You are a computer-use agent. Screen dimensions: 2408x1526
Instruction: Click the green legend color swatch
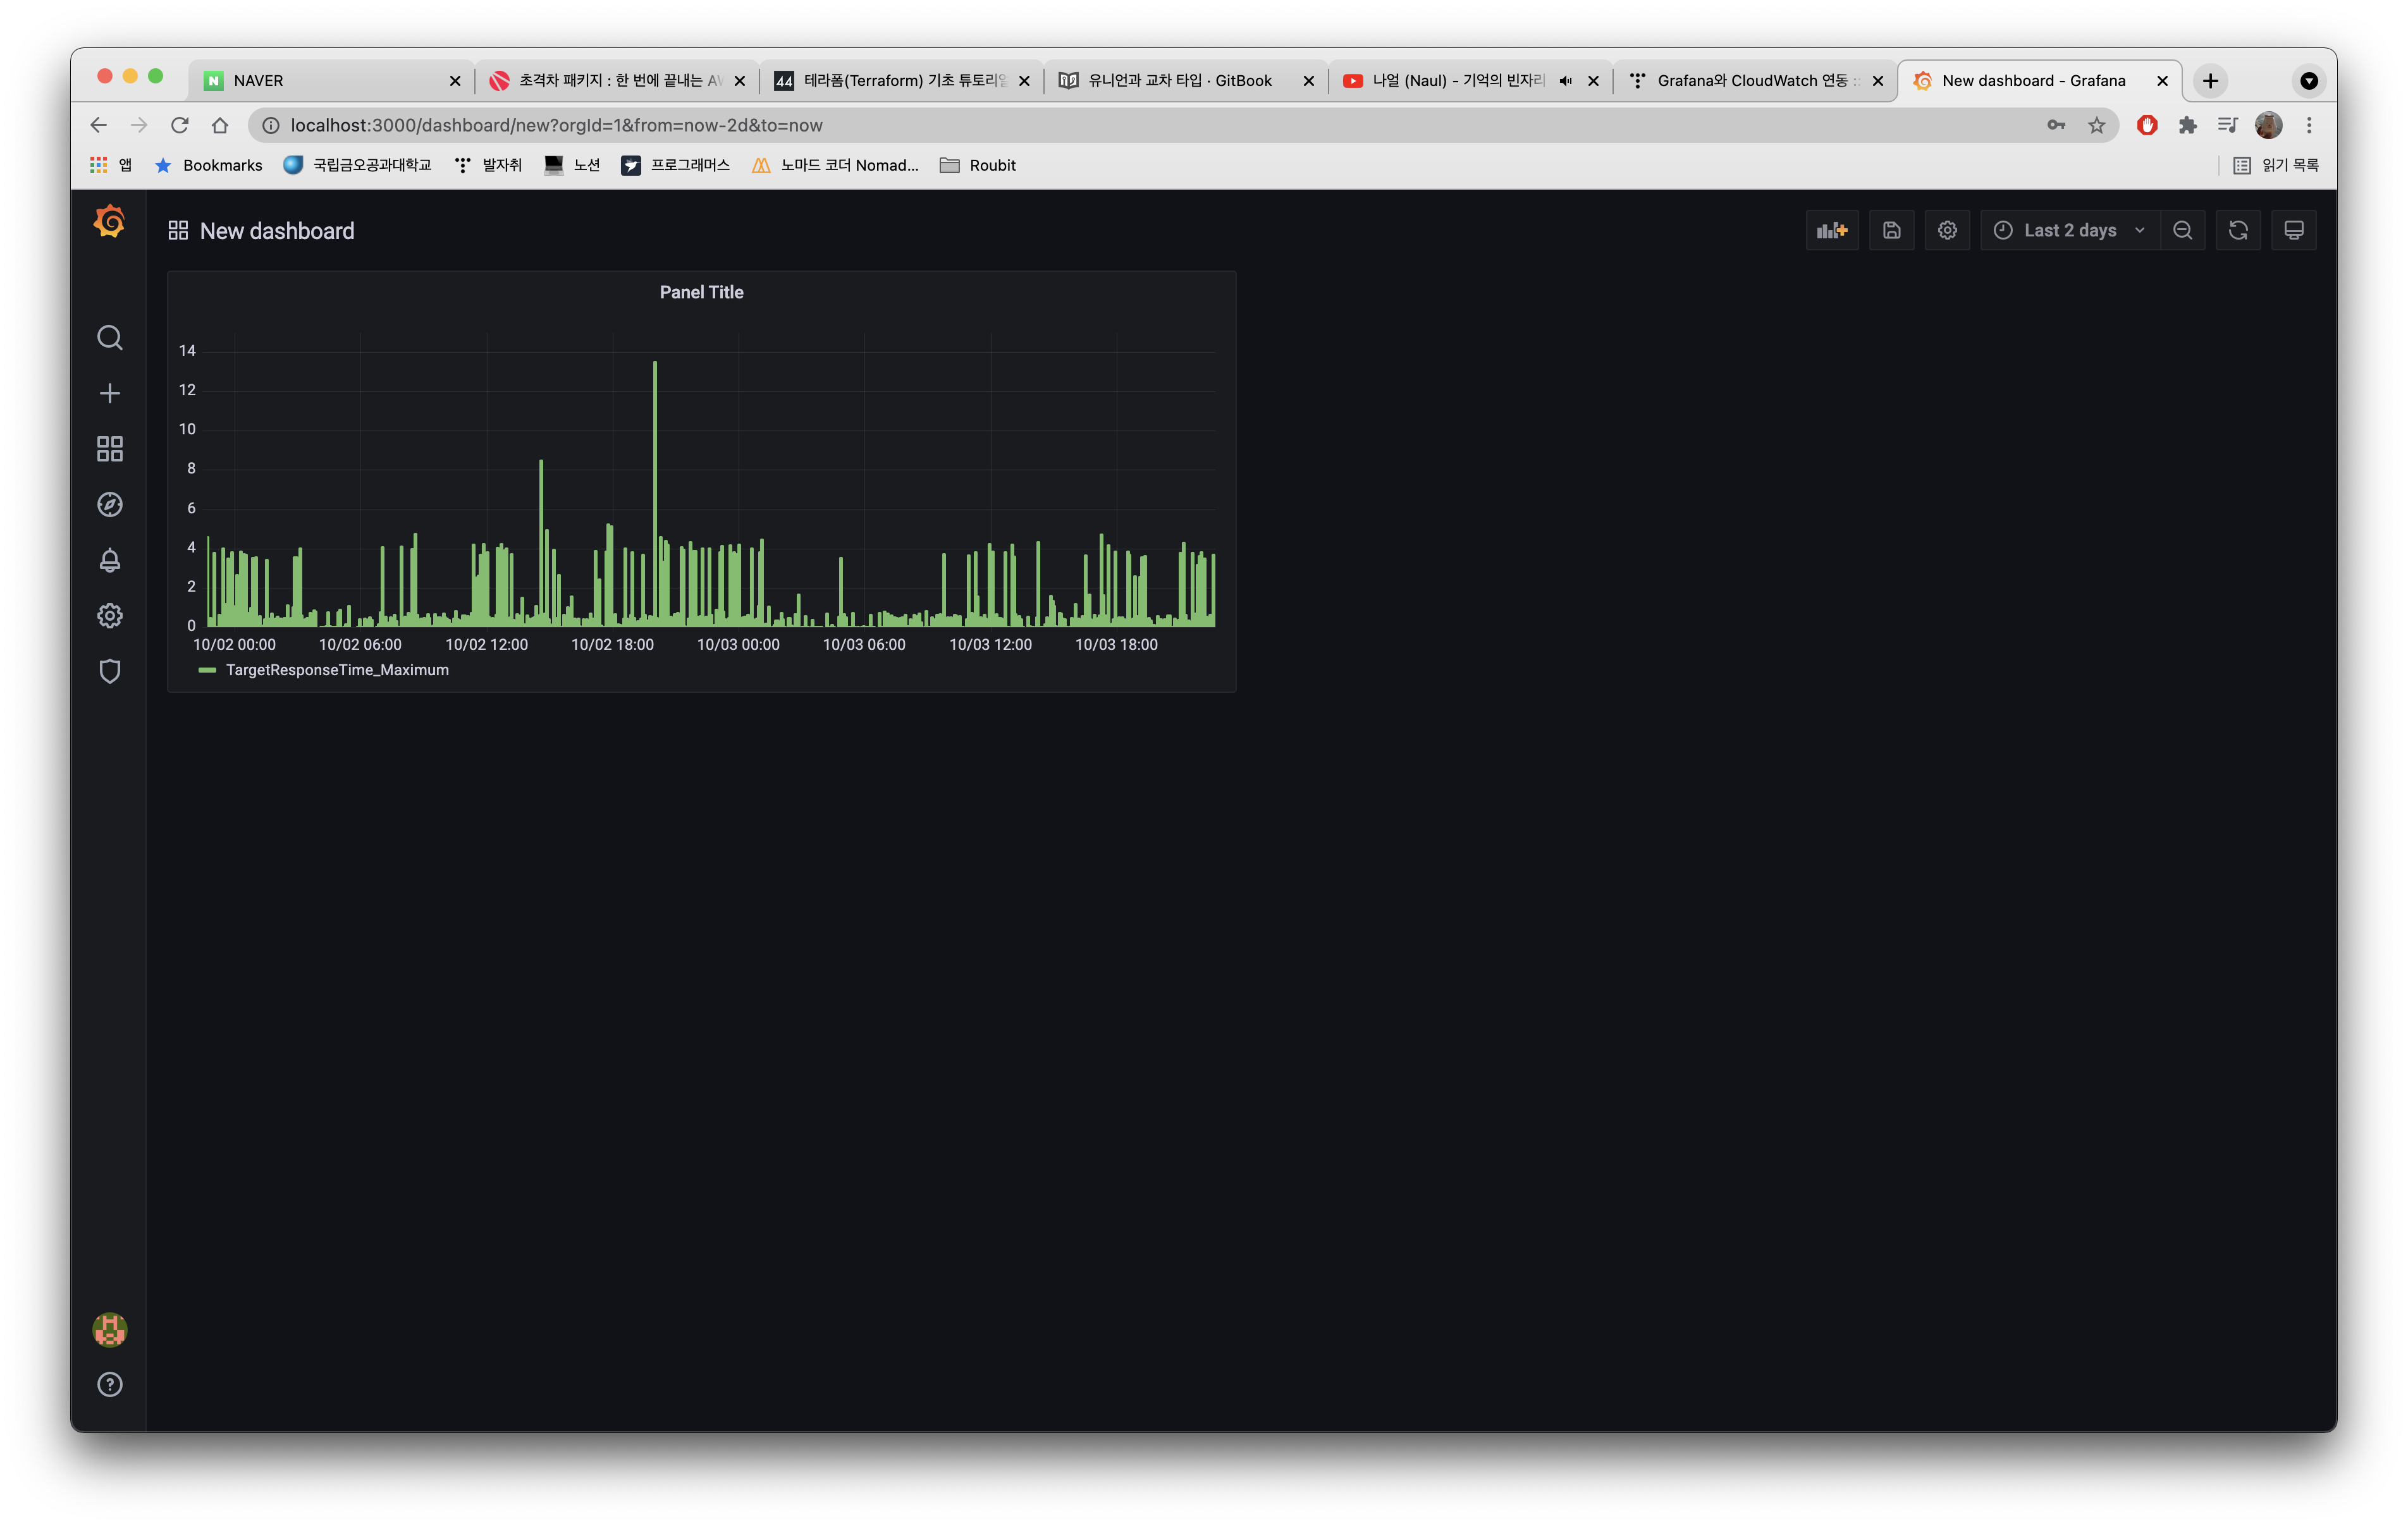(207, 670)
